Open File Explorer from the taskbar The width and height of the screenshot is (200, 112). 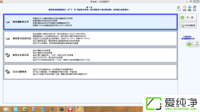[x=6, y=109]
